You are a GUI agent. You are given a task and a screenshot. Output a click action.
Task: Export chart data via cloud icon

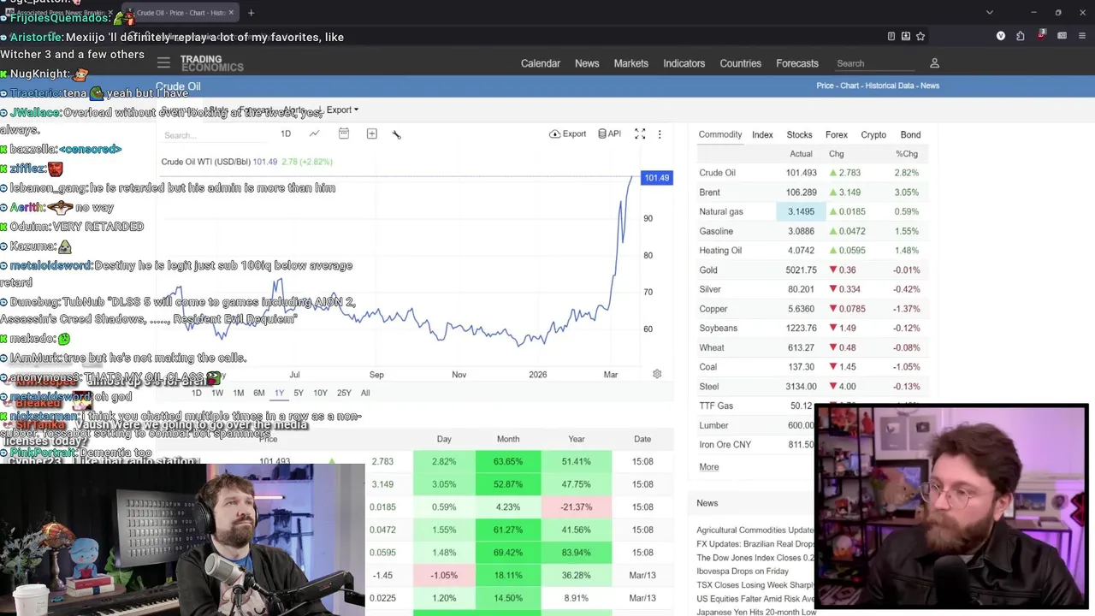(568, 133)
